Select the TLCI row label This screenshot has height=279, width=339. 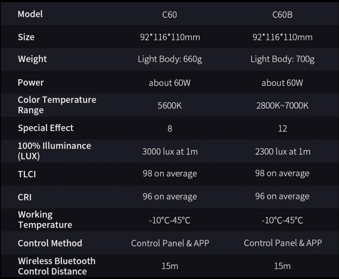(x=27, y=174)
